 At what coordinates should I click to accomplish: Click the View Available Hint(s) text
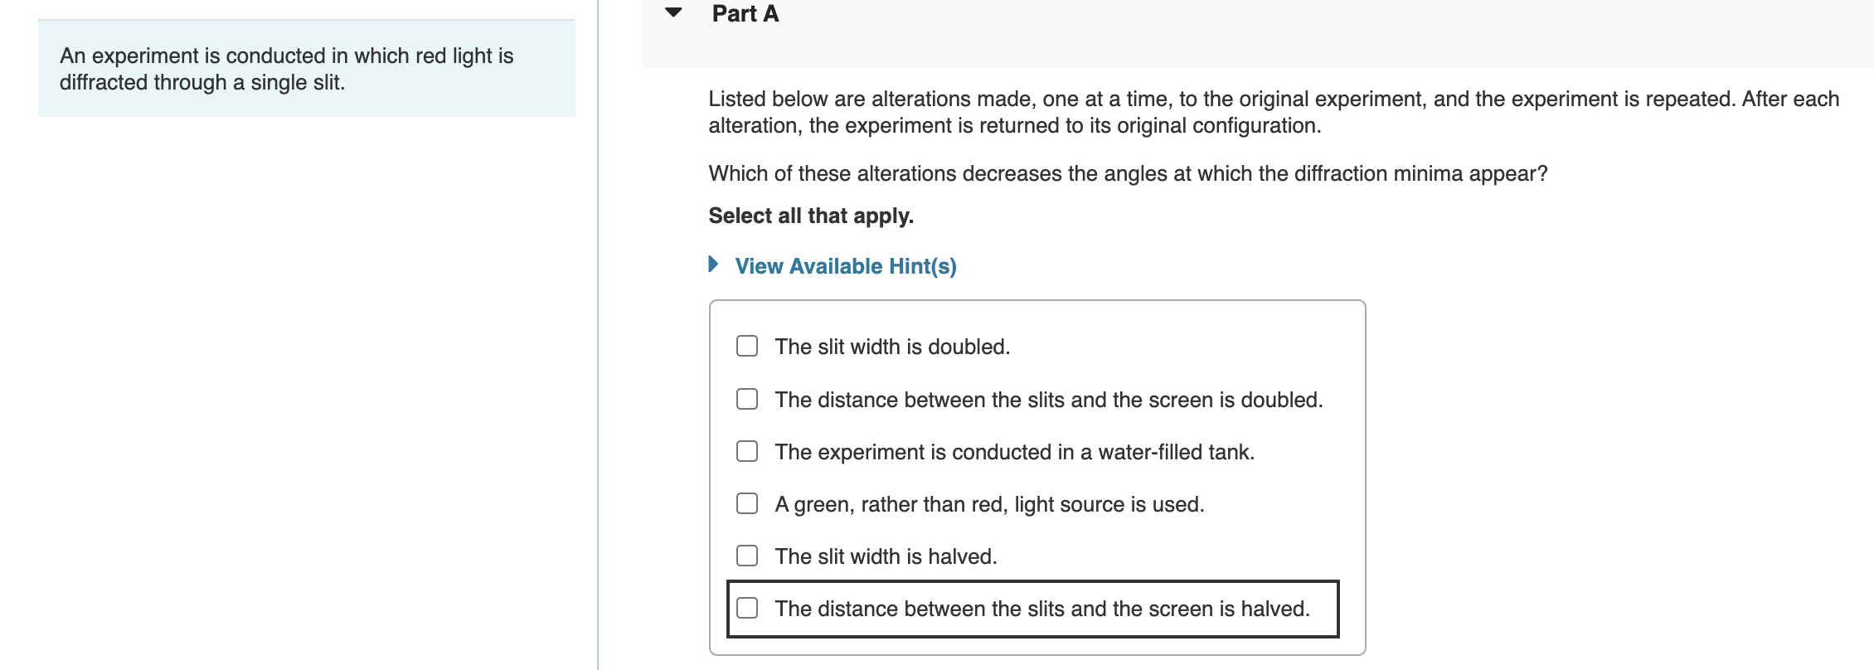(x=844, y=266)
